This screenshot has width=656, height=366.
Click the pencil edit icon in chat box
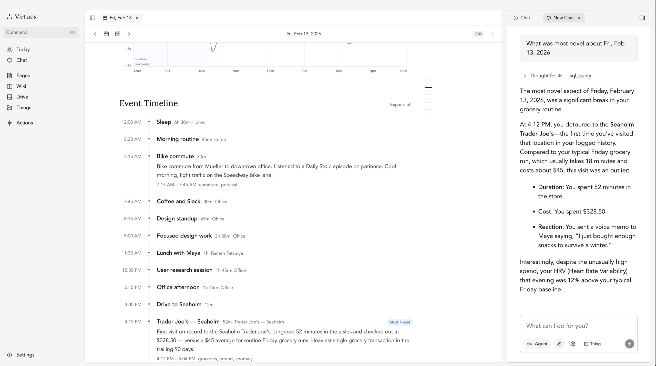559,344
